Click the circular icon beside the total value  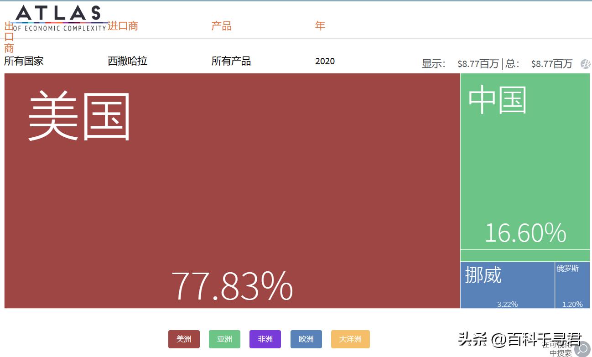[x=586, y=64]
